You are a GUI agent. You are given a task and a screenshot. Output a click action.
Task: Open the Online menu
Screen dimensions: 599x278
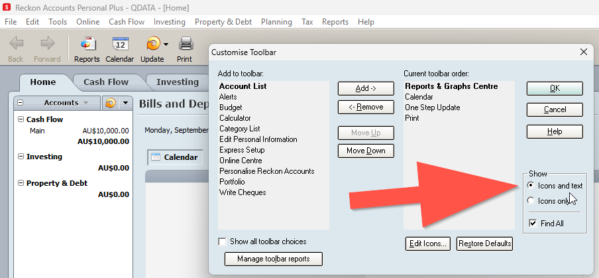point(88,22)
